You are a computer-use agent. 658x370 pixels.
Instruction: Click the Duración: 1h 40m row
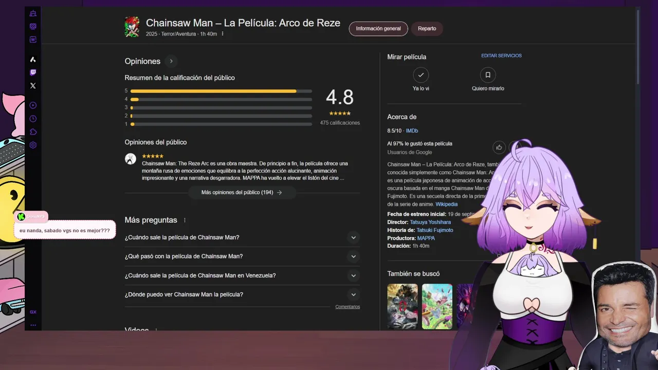[x=408, y=246]
